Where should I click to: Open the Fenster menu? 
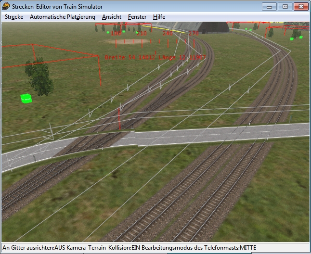(137, 17)
